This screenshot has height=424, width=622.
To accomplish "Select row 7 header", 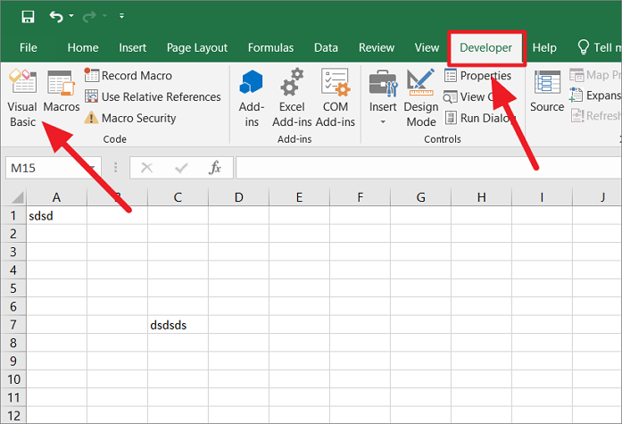I will (13, 325).
